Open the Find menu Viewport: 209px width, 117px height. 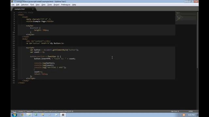(32, 5)
